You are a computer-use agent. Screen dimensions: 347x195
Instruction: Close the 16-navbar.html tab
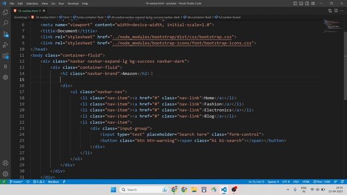pos(44,11)
